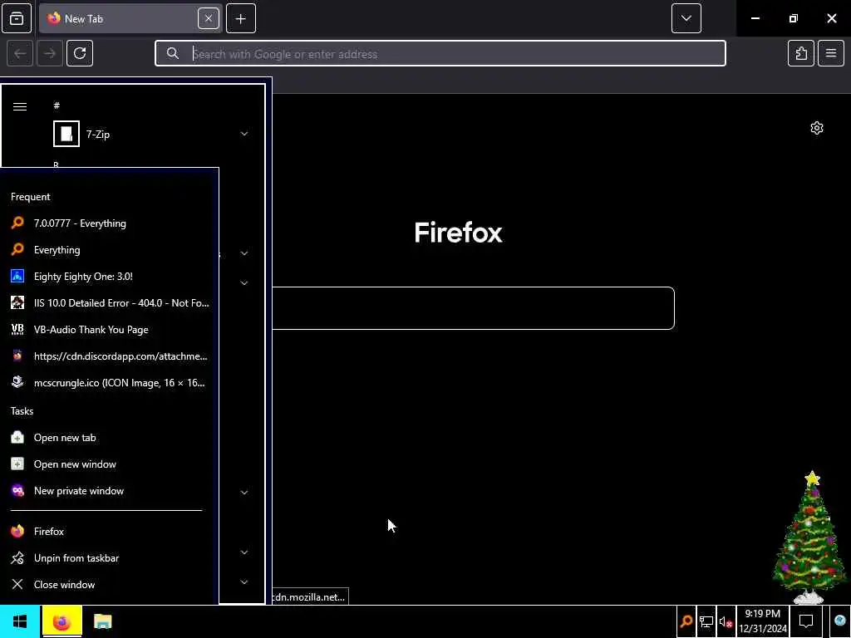Select Unpin from taskbar

click(109, 558)
